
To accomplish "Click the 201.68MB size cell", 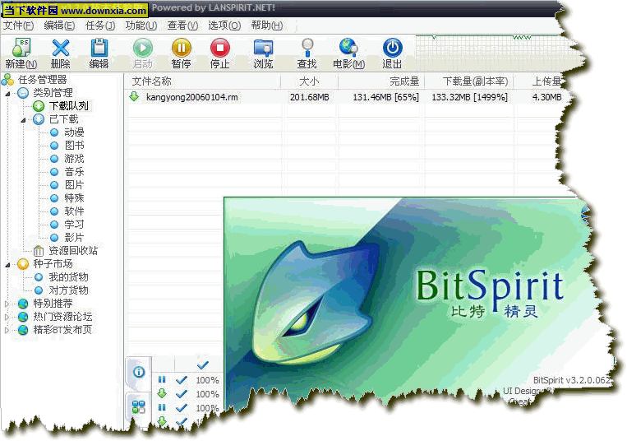I will click(x=310, y=97).
